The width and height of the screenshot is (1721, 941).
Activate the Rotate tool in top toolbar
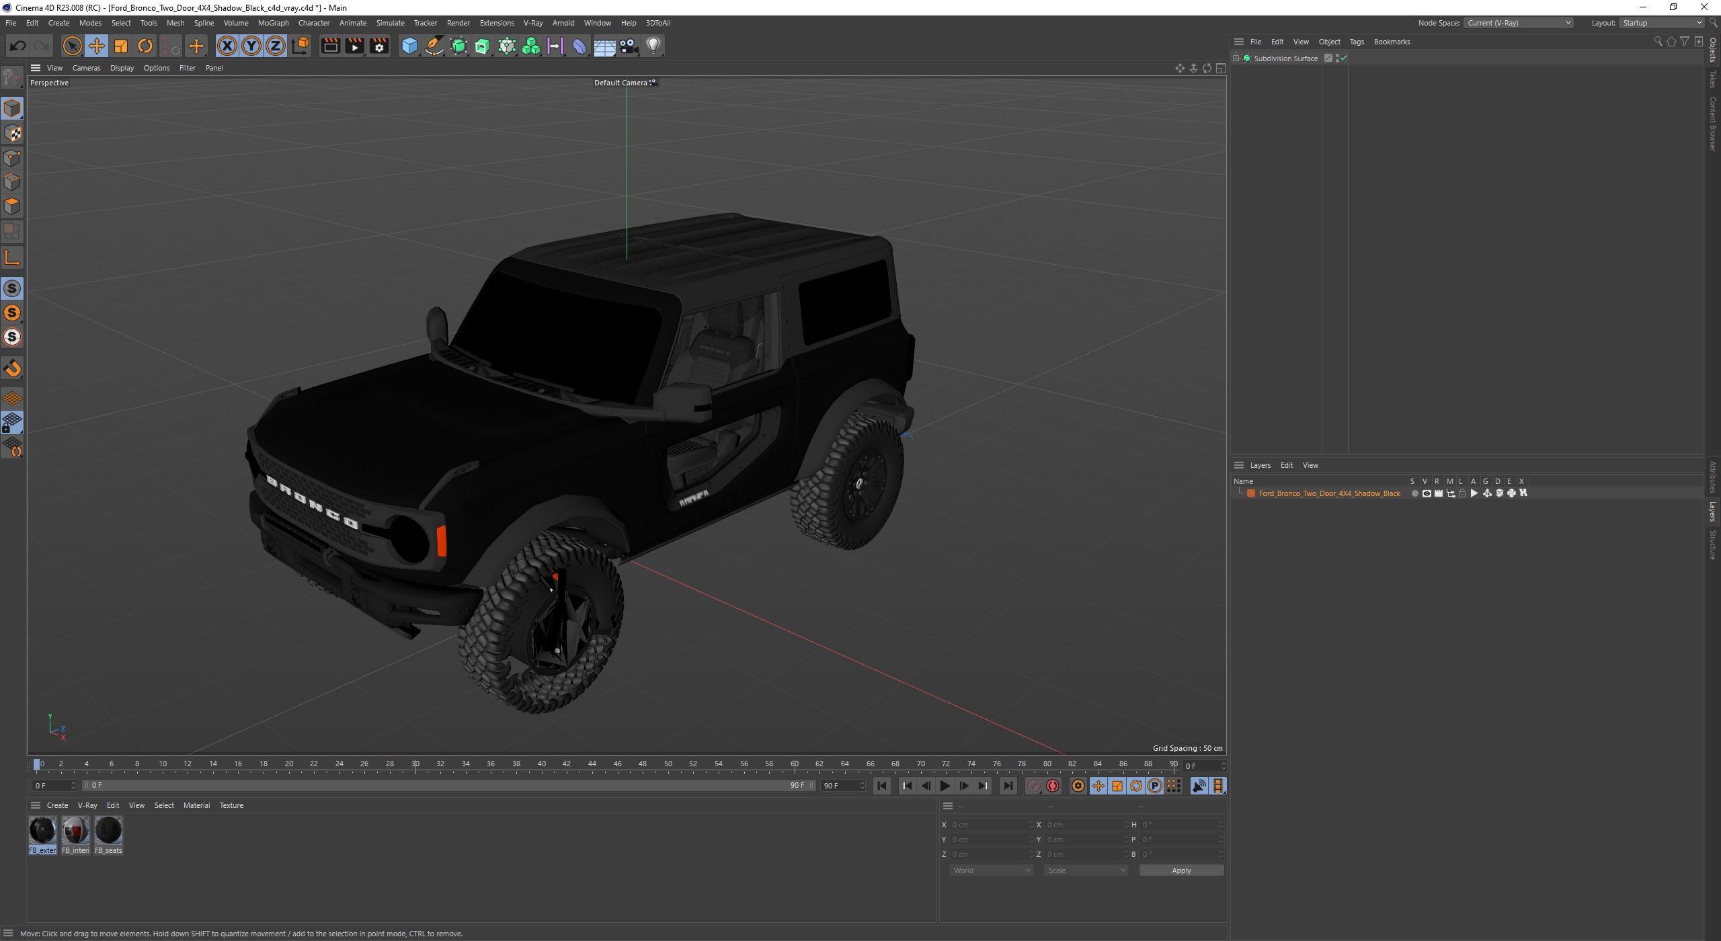(x=145, y=46)
